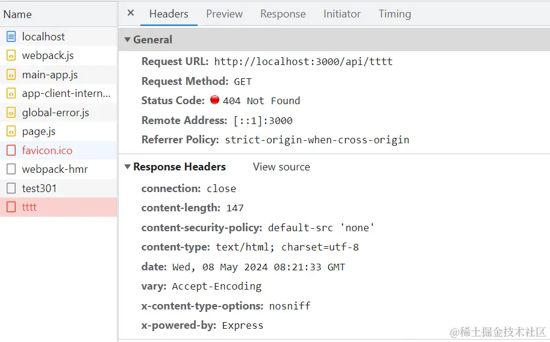
Task: Click the red favicon.ico error icon
Action: (x=11, y=151)
